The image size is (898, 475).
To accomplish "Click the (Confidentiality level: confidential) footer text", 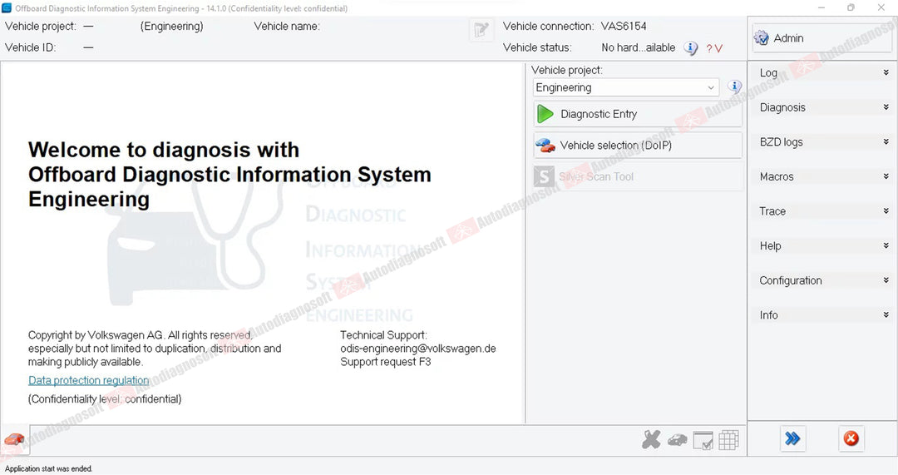I will [105, 398].
